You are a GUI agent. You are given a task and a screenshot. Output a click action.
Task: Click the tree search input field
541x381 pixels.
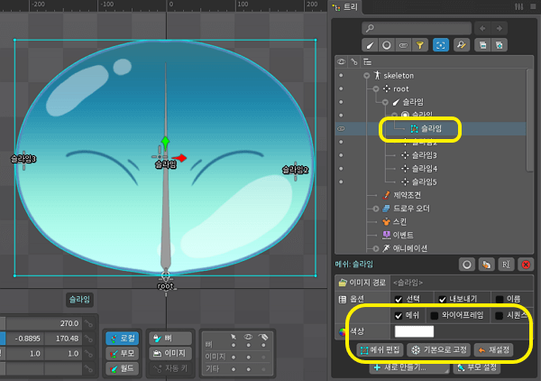click(x=417, y=28)
